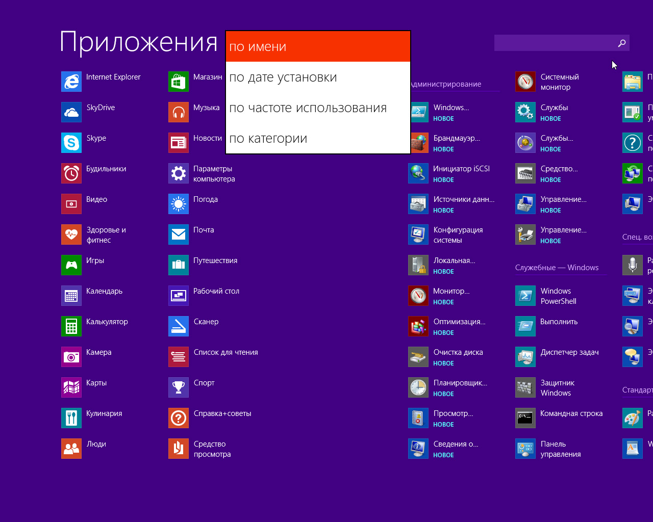The image size is (653, 522).
Task: Open the Средство... memory chip icon
Action: coord(525,173)
